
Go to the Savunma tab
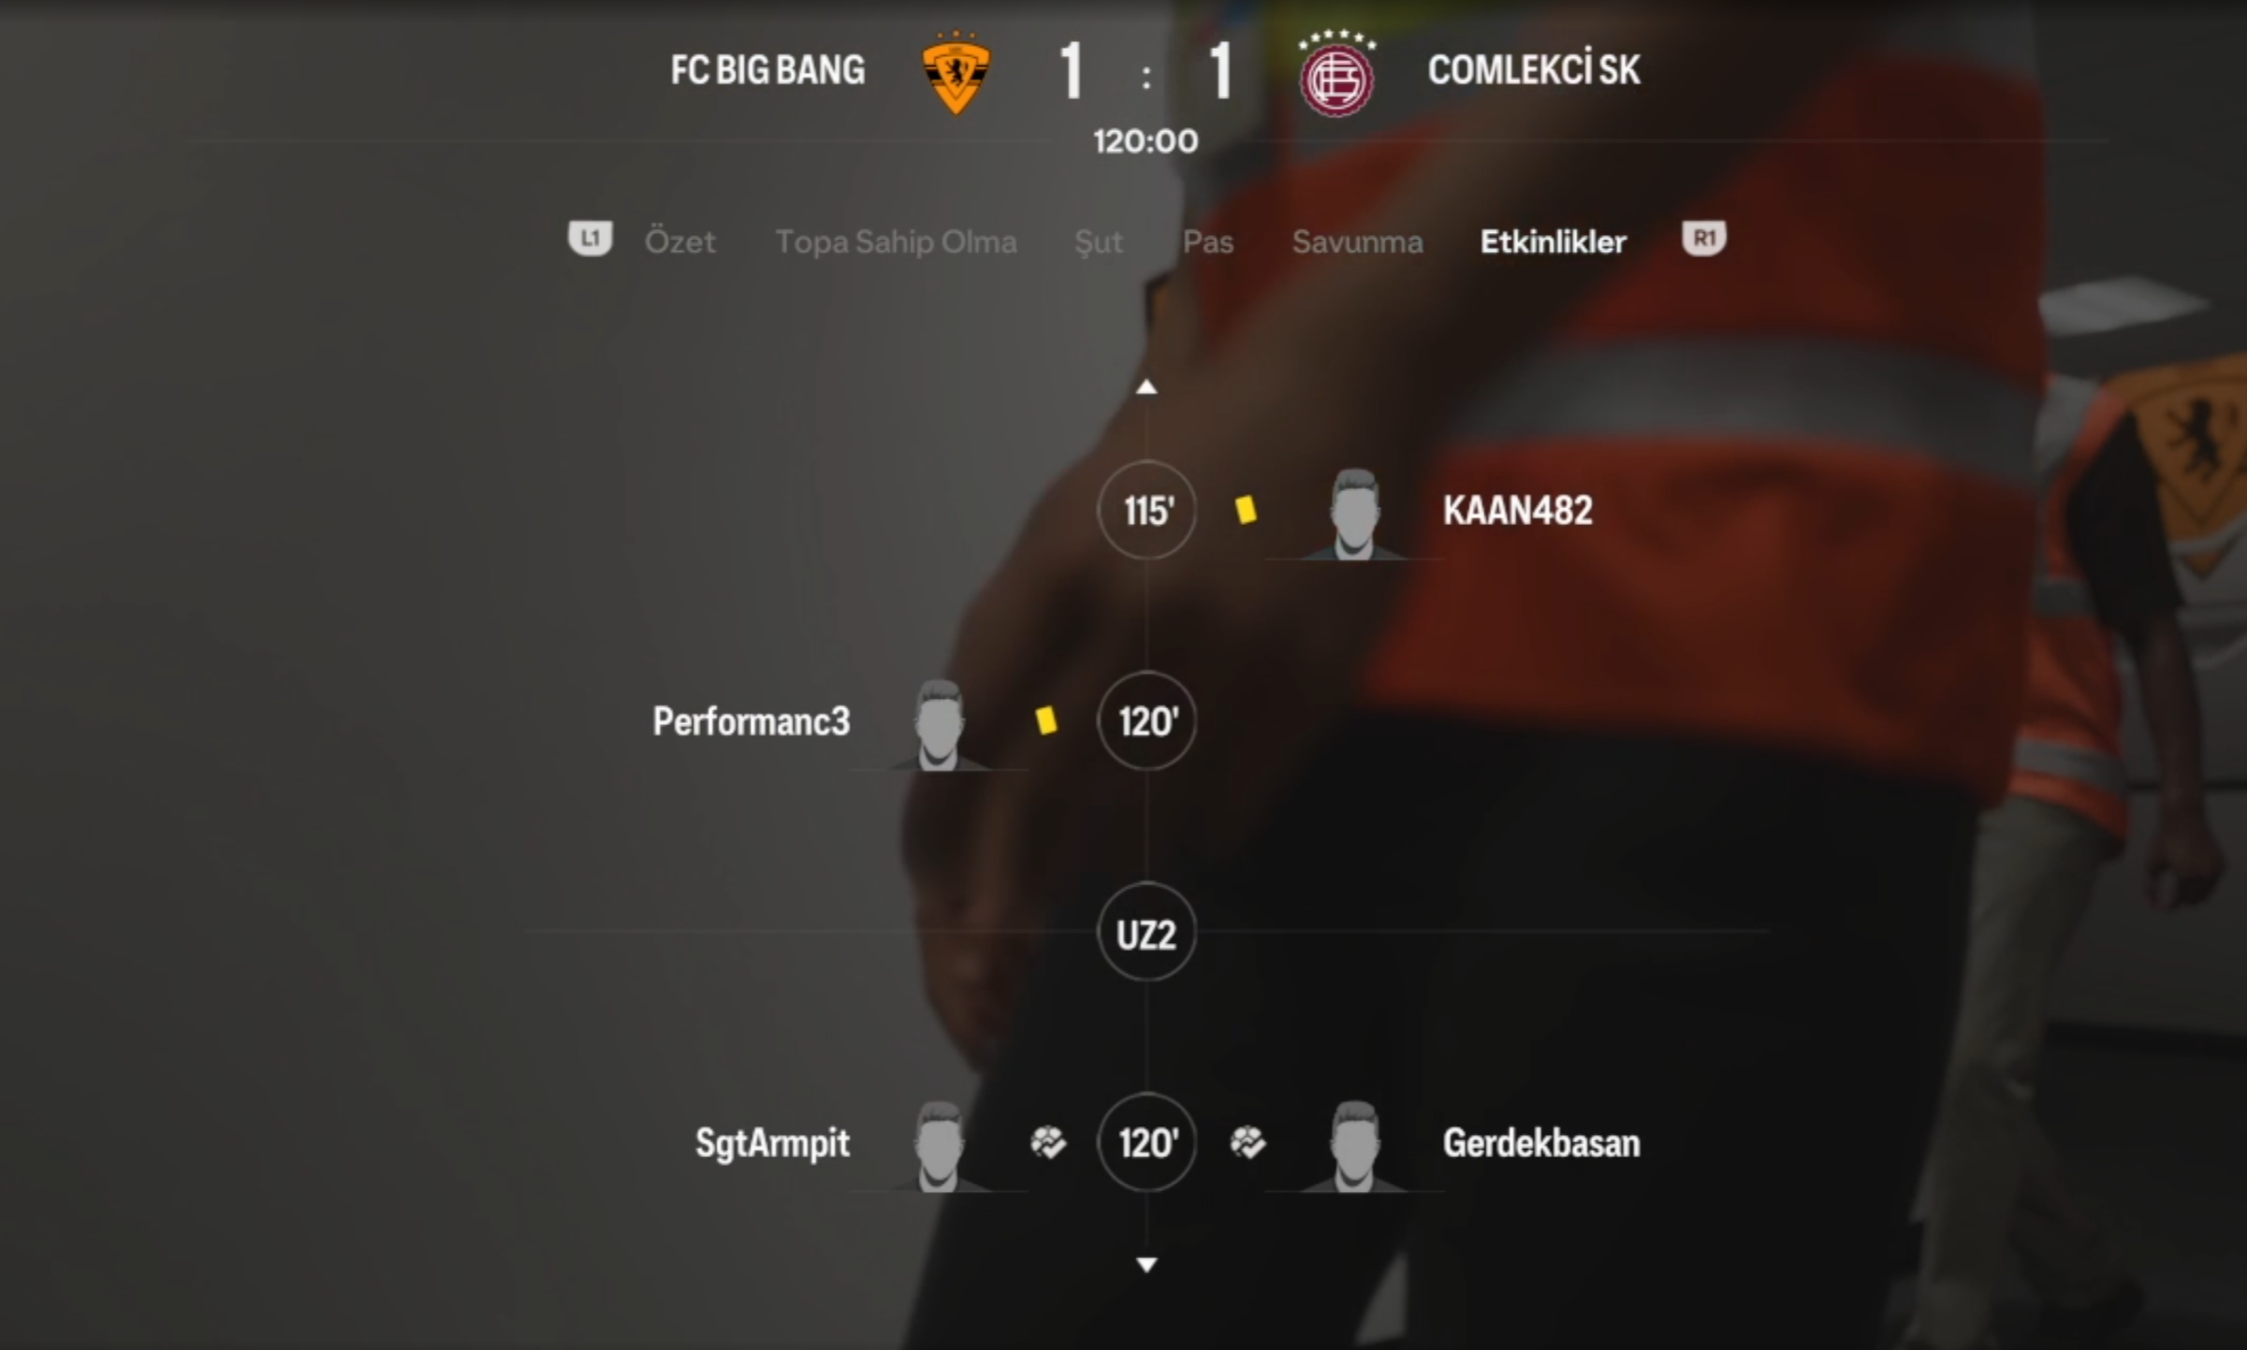point(1357,241)
